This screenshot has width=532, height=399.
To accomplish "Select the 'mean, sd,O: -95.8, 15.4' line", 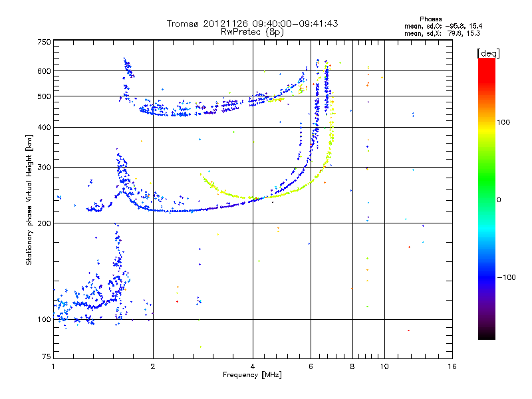I will [443, 26].
